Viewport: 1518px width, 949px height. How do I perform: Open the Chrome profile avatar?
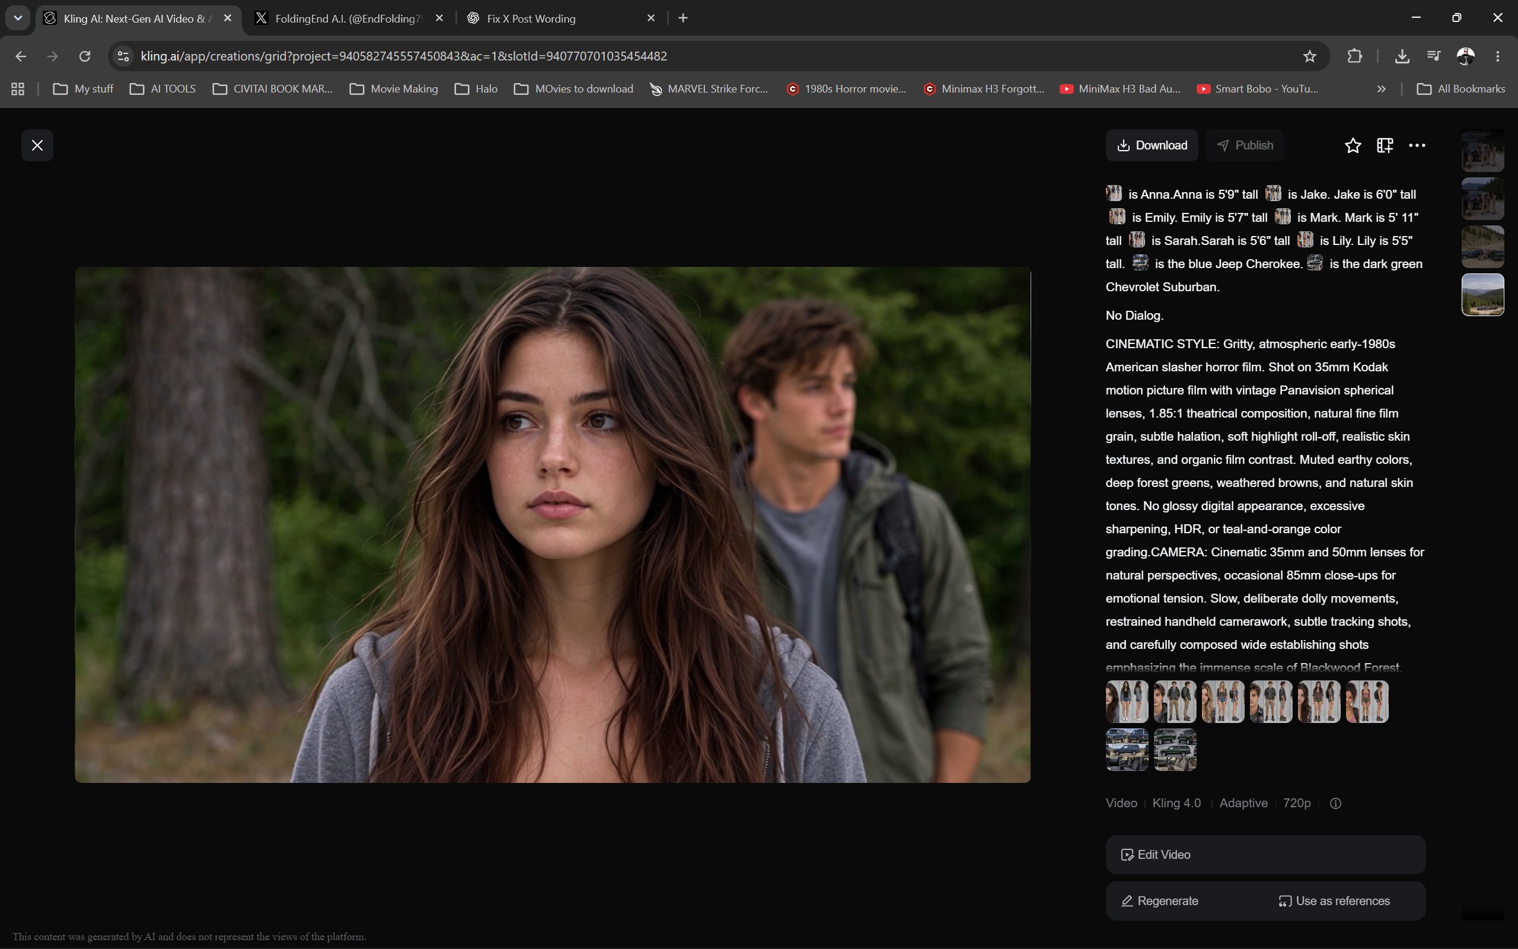(1465, 56)
